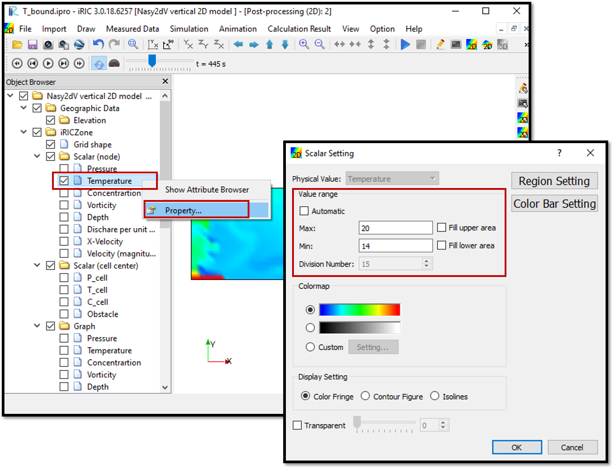The width and height of the screenshot is (614, 469).
Task: Click the grayed 3D post-processing icon
Action: (502, 44)
